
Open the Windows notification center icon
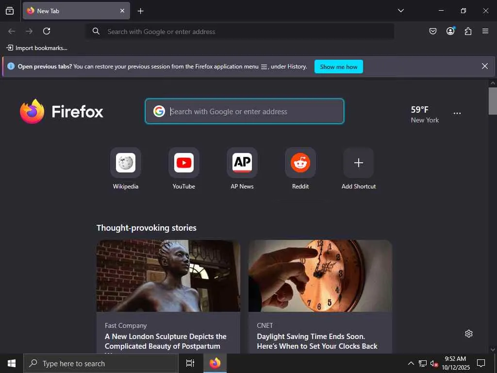[481, 363]
